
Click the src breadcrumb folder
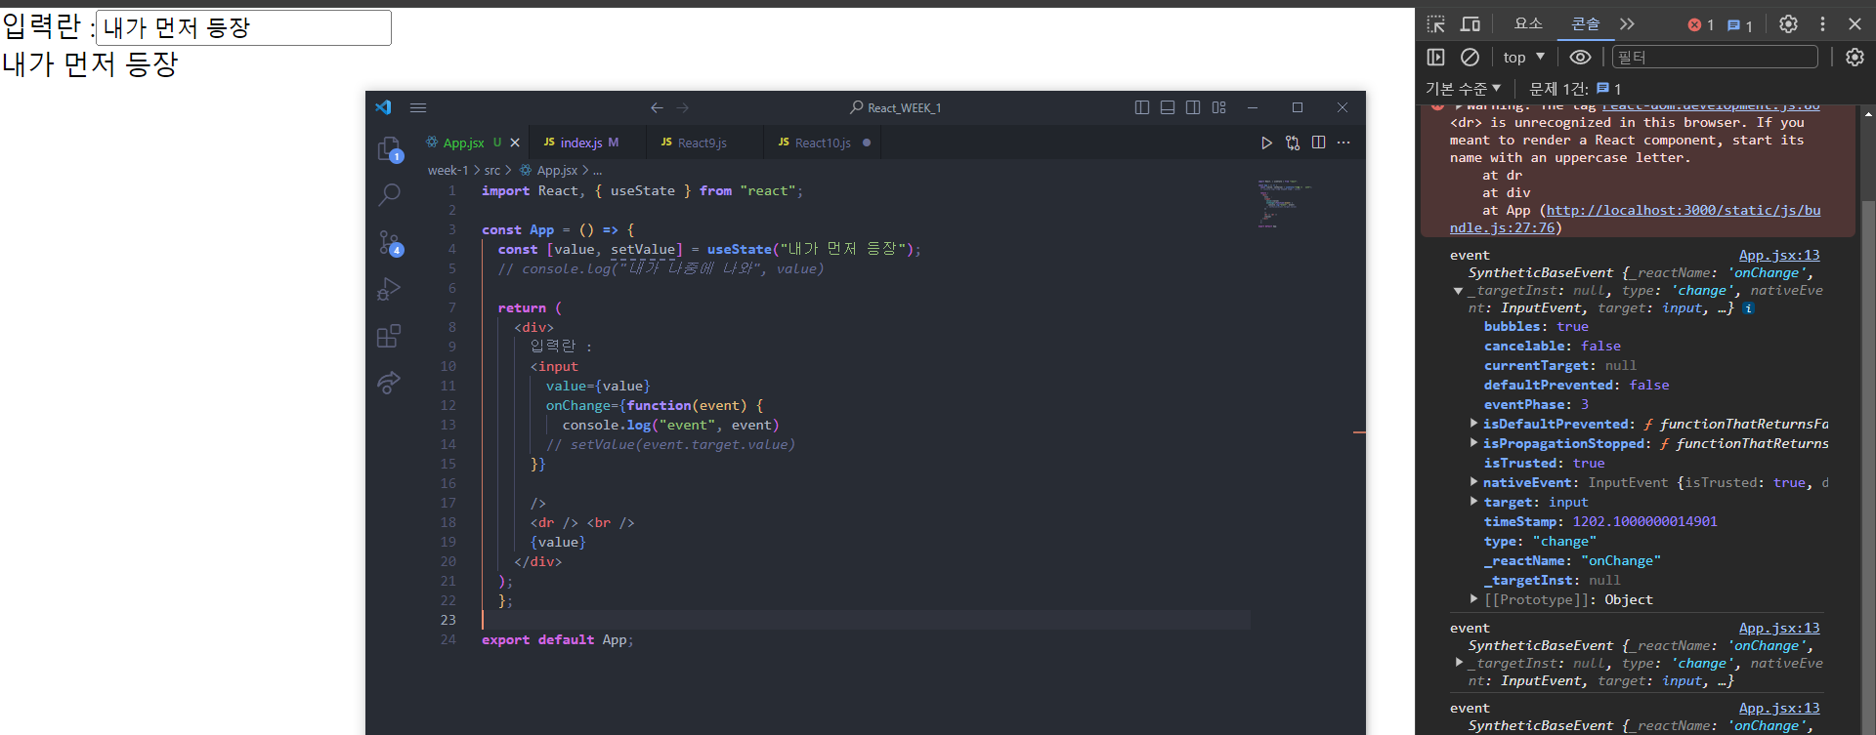click(492, 170)
